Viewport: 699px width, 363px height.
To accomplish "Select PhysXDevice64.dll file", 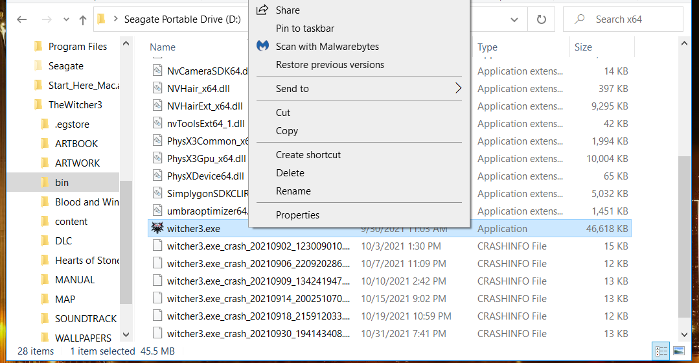I will pos(205,176).
